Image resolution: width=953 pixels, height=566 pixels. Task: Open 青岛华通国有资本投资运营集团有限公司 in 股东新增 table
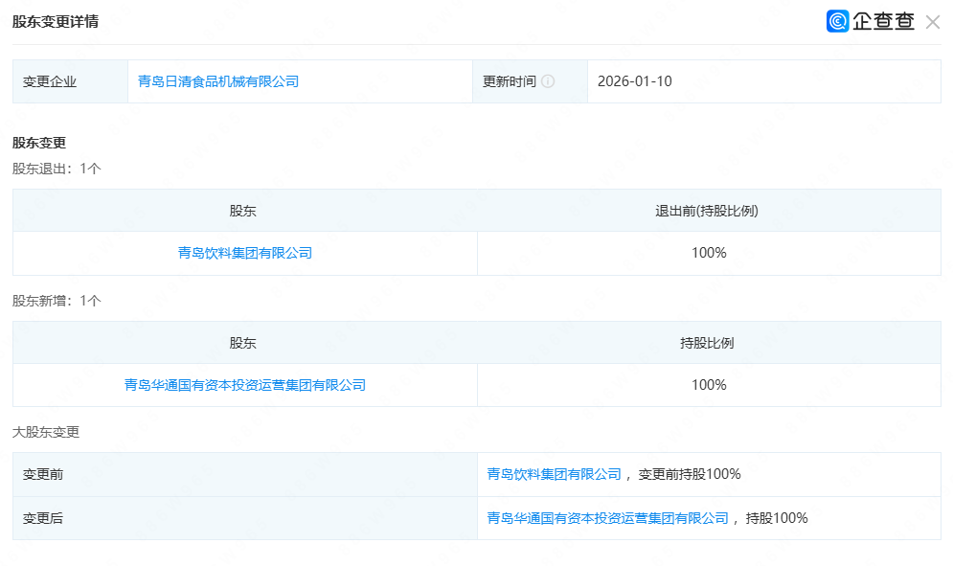click(x=245, y=385)
